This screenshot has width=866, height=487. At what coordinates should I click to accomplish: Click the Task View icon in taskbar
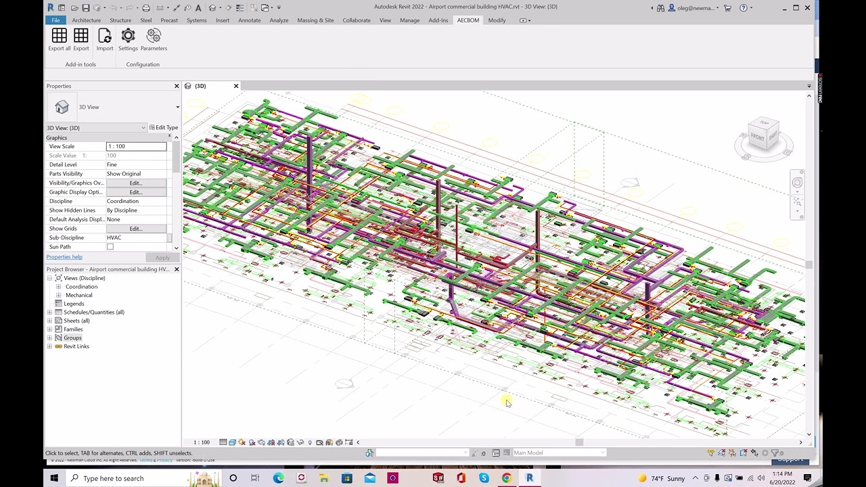(255, 478)
